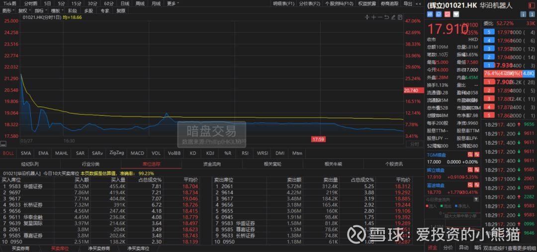Open 明细表(F1) view
537x252 pixels.
click(x=283, y=3)
